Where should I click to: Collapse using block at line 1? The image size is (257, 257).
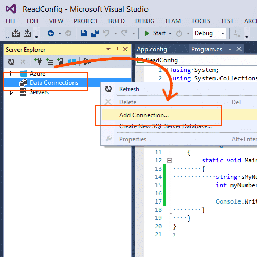pyautogui.click(x=169, y=70)
